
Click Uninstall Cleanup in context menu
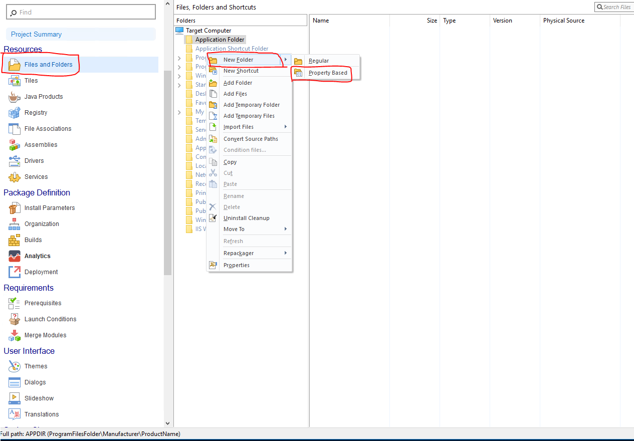click(x=246, y=218)
